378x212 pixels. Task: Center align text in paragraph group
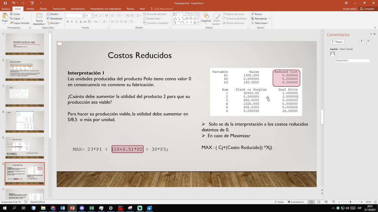click(117, 21)
